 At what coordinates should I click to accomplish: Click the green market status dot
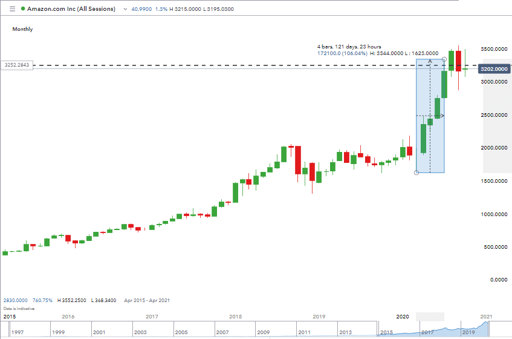pos(23,9)
